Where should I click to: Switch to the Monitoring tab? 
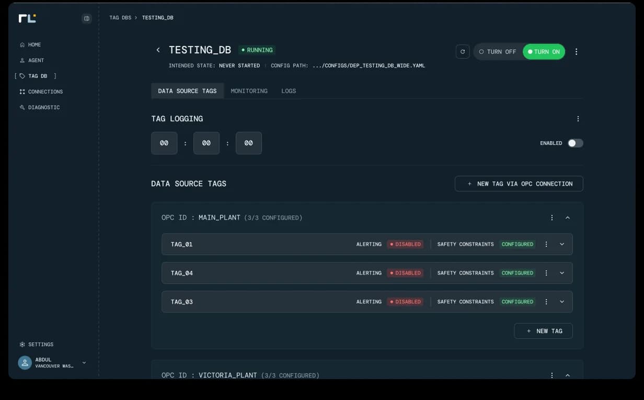coord(249,91)
